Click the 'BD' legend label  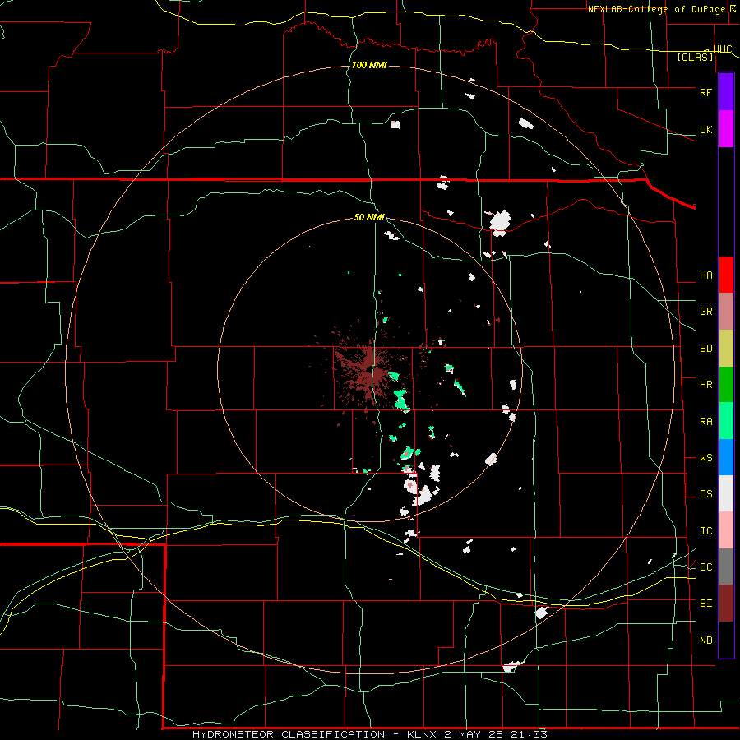(705, 349)
